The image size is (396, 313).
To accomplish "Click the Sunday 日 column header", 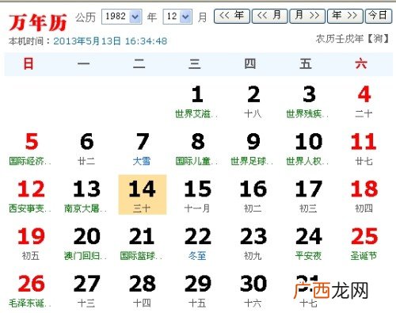I will click(29, 64).
